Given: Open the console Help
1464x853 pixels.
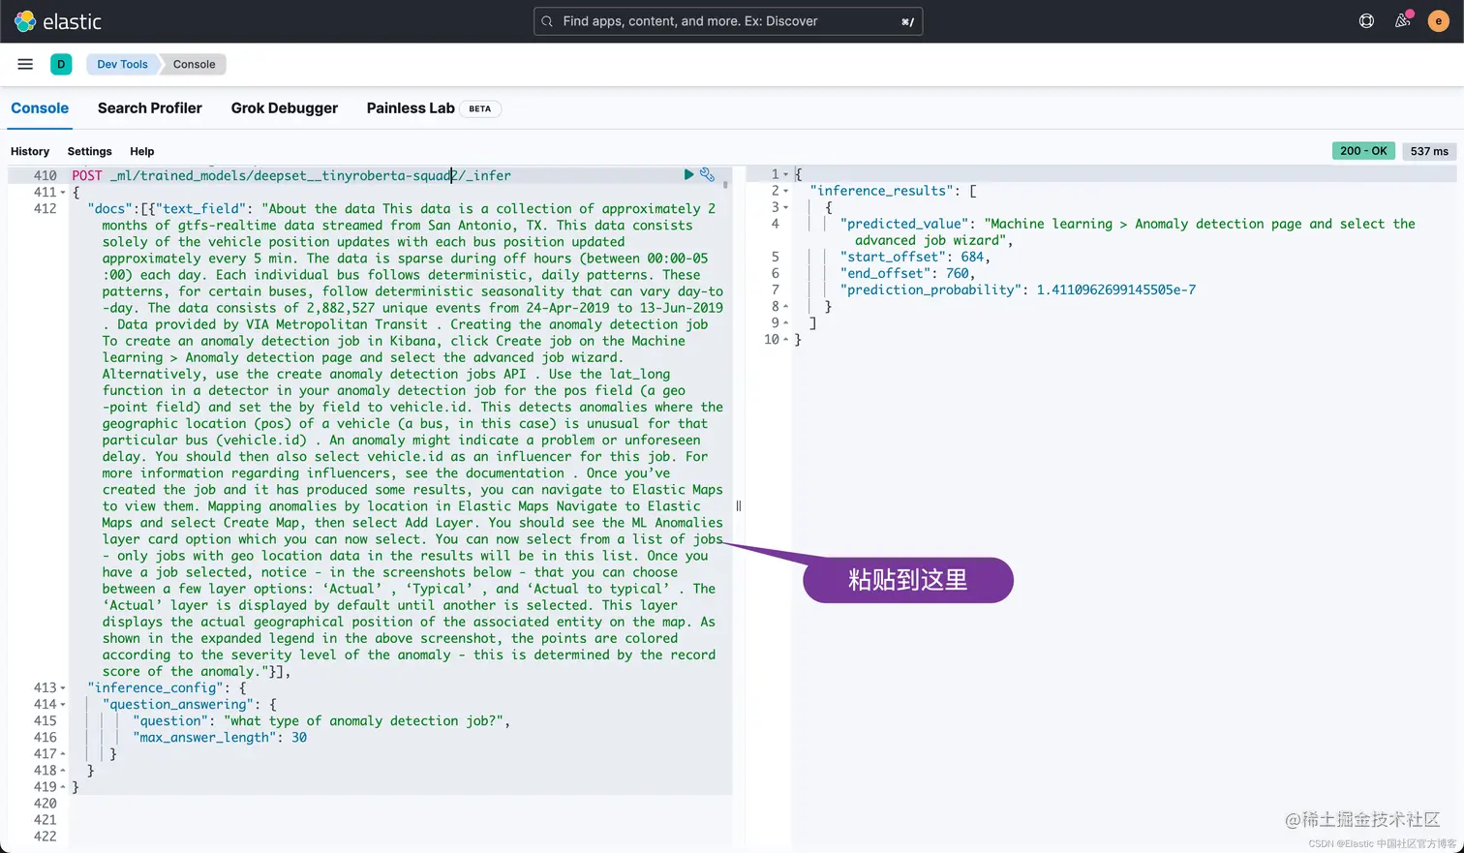Looking at the screenshot, I should point(142,151).
